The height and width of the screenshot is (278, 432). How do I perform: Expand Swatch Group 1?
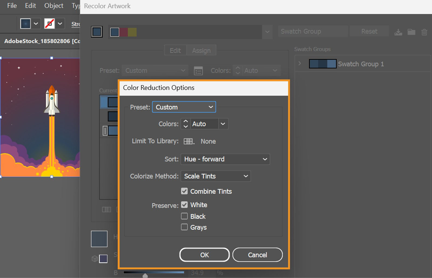299,63
